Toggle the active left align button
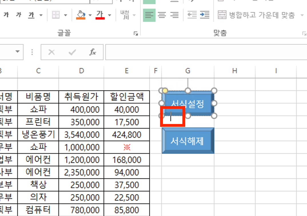Viewport: 307px width, 216px height. point(149,15)
